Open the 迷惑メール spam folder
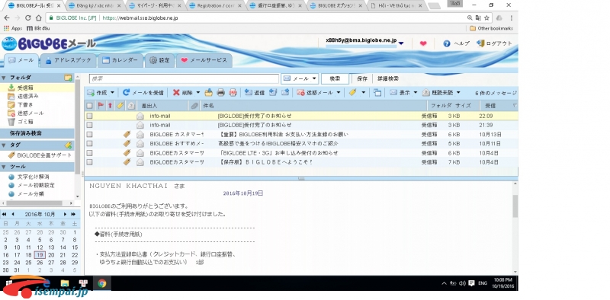This screenshot has height=300, width=610. (30, 113)
